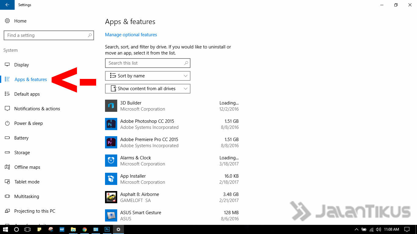
Task: Open the Storage settings page
Action: [22, 153]
